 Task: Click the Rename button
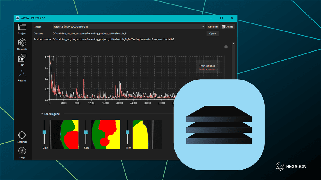coord(213,26)
